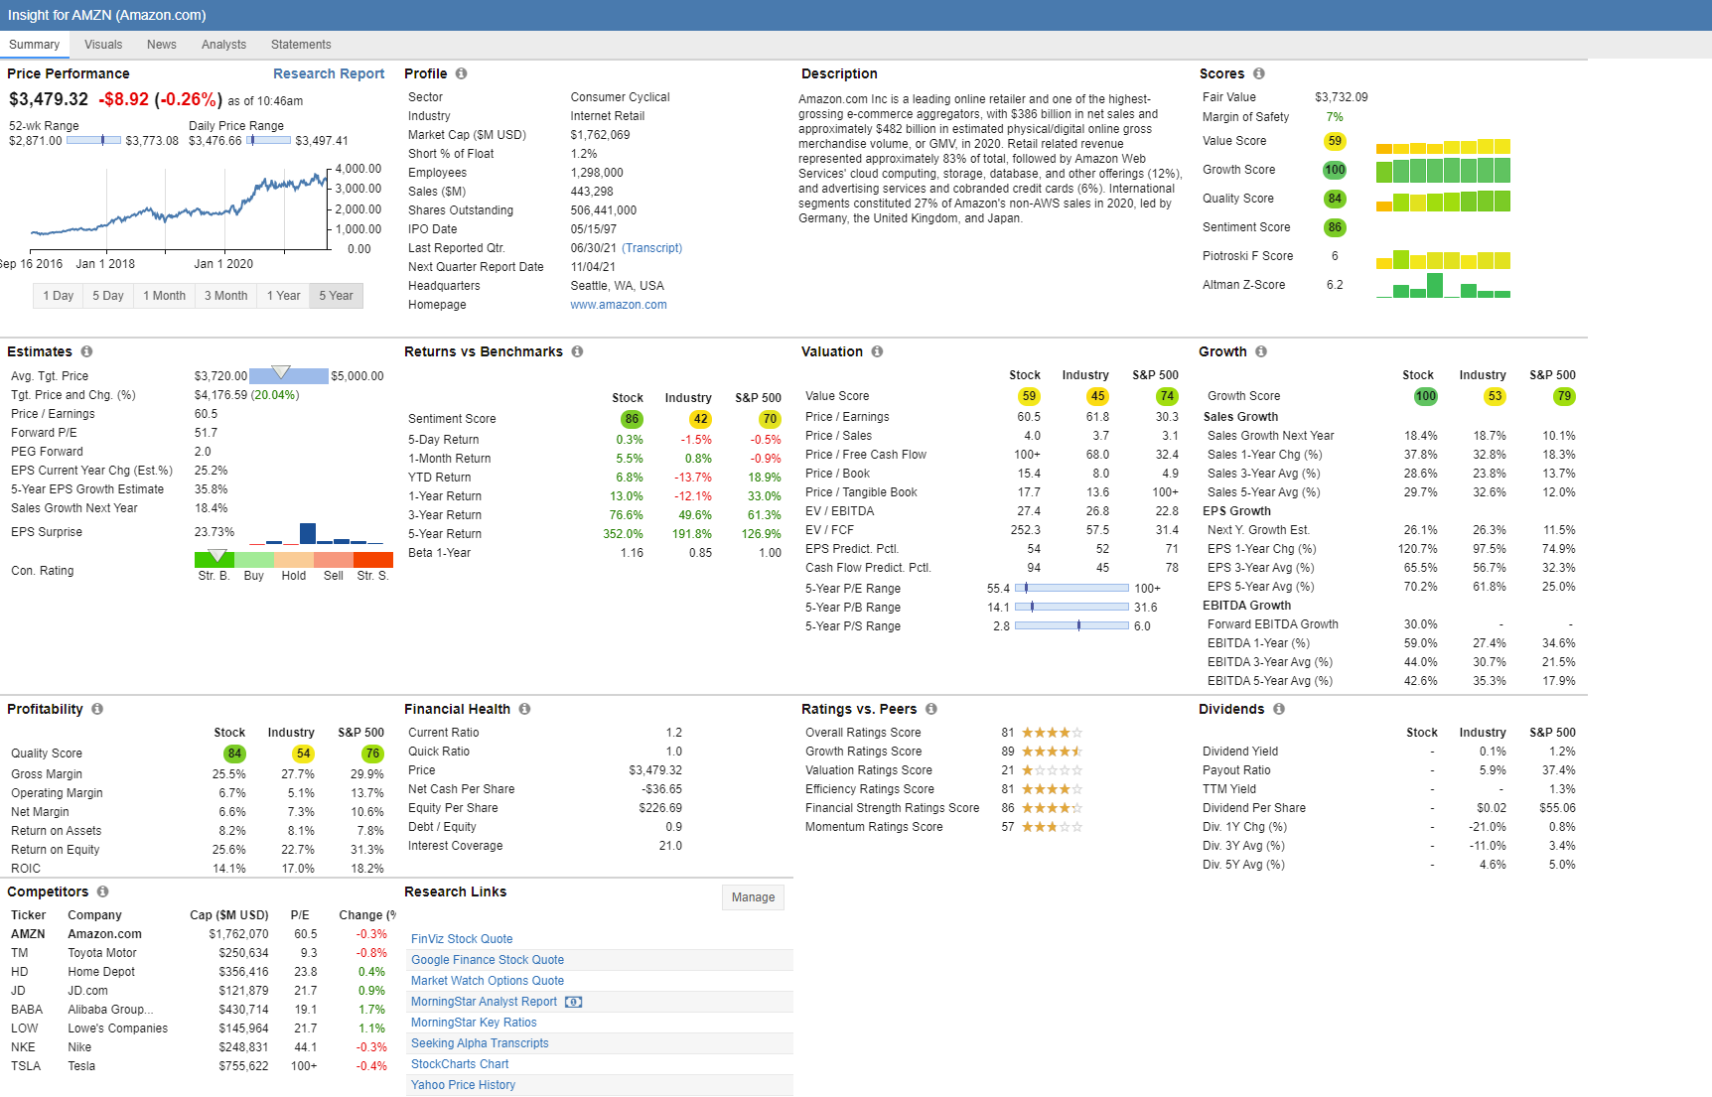Click the Growth Score 100 badge in Scores

[1335, 170]
